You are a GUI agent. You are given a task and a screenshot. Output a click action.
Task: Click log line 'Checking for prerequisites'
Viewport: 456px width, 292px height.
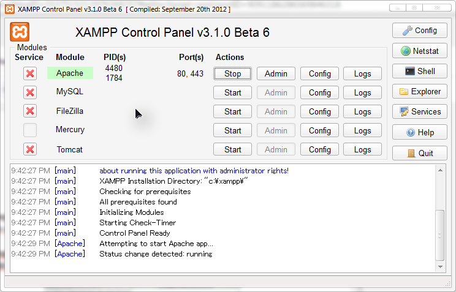coord(145,192)
